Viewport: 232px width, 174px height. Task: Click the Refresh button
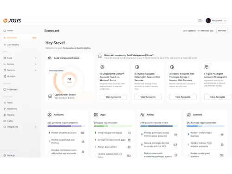pos(222,31)
